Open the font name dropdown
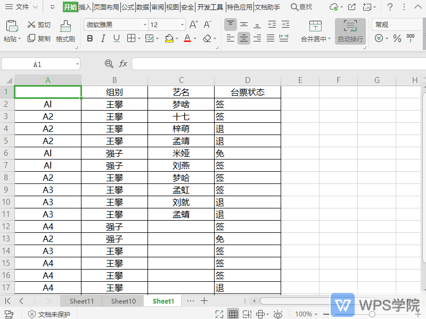The image size is (426, 319). [x=146, y=24]
